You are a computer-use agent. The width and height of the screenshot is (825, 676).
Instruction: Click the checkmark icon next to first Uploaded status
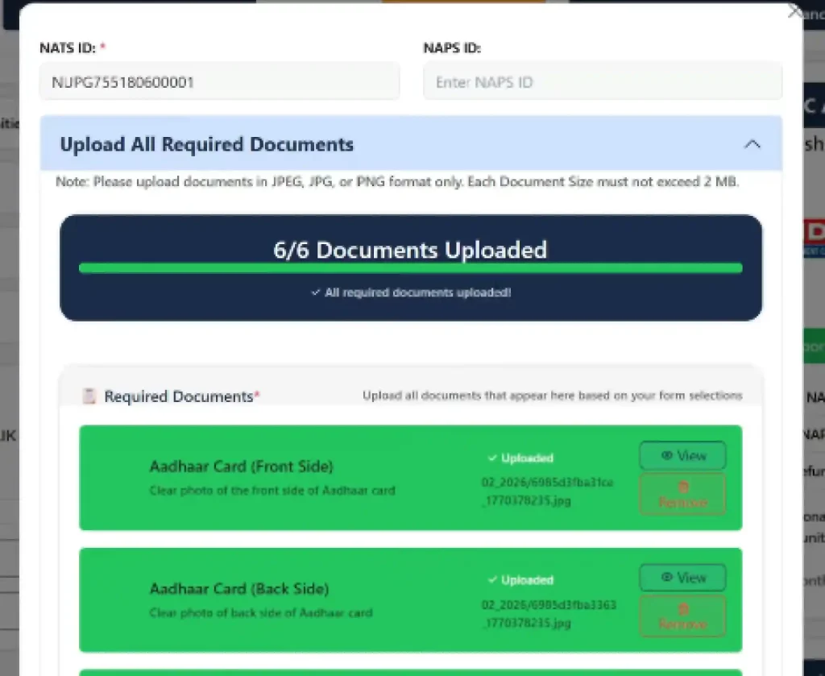pyautogui.click(x=493, y=458)
